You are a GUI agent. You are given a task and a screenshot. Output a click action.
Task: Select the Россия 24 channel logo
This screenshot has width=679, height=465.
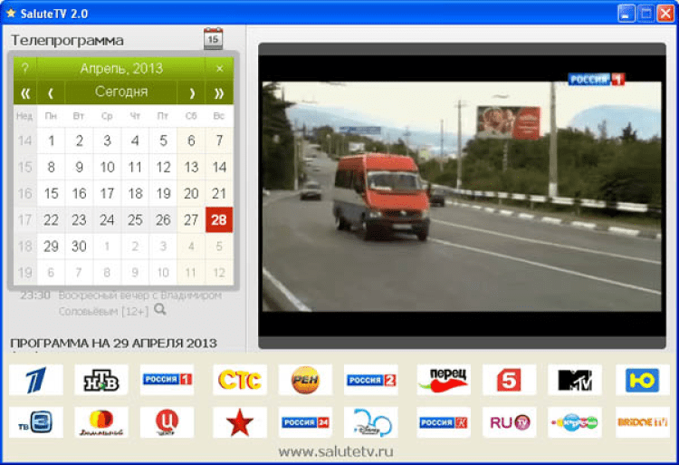pyautogui.click(x=305, y=422)
